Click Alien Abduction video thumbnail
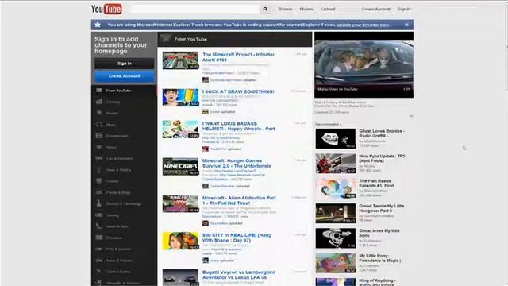 pos(180,203)
